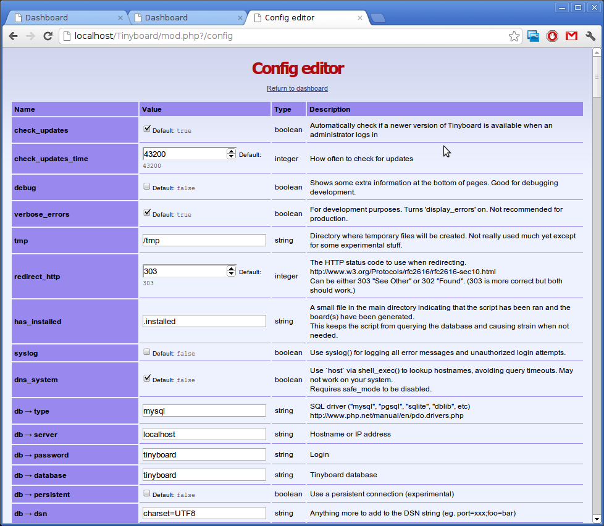The image size is (604, 526).
Task: Open the Gmail extension icon
Action: pyautogui.click(x=571, y=36)
